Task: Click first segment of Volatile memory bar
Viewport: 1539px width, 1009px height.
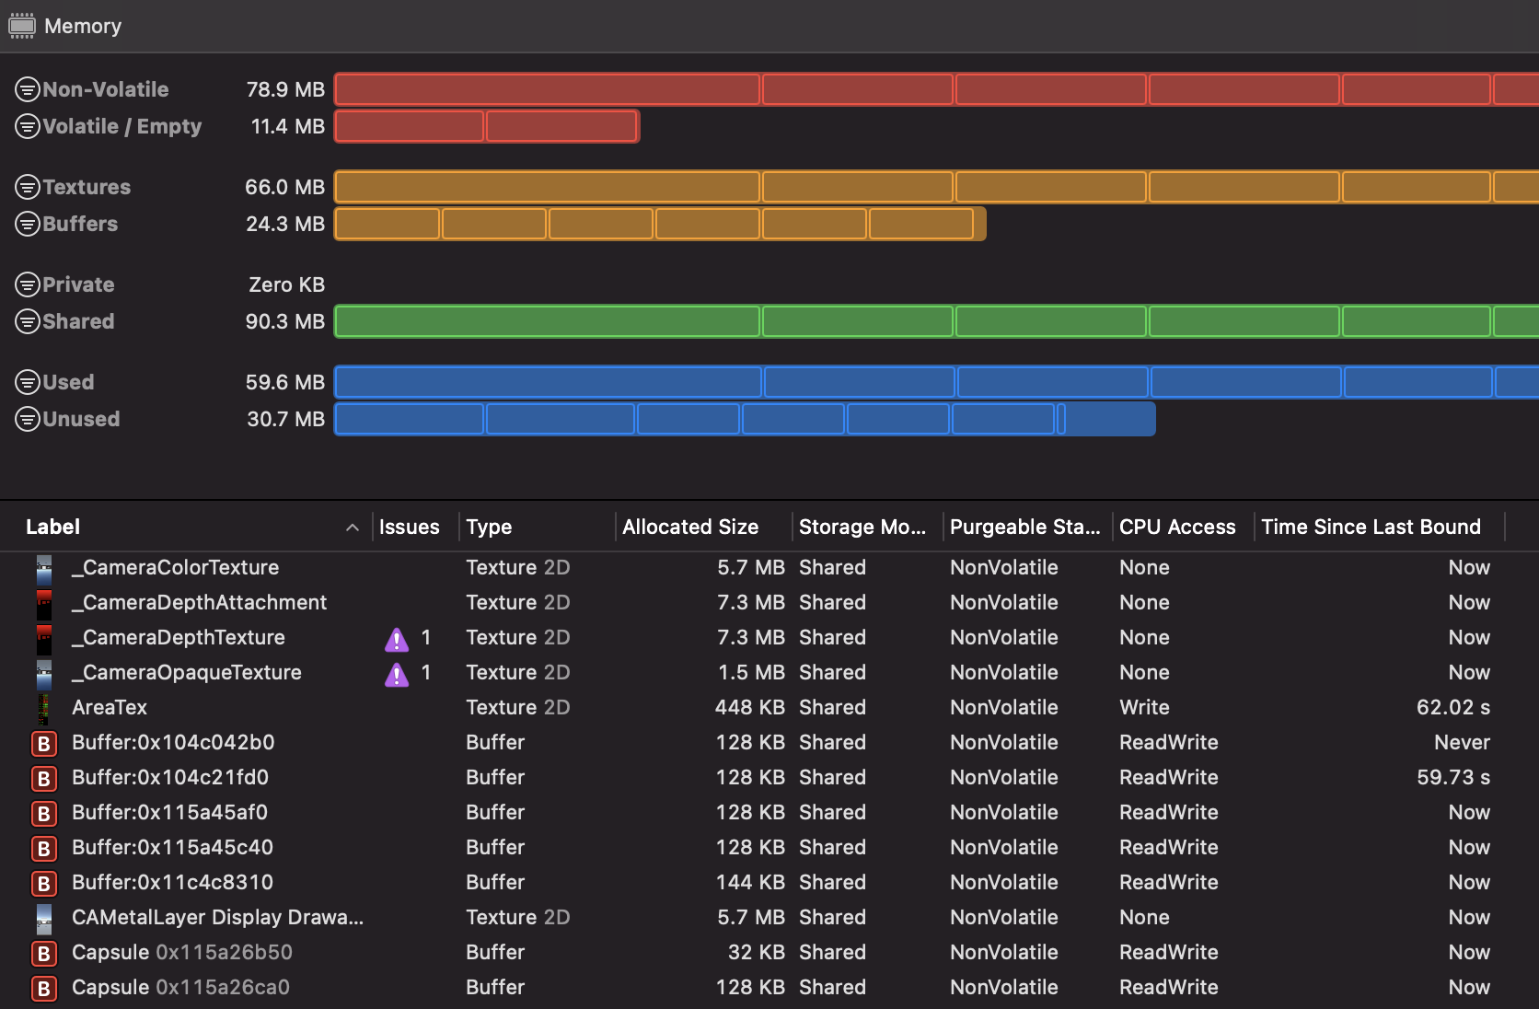Action: tap(410, 126)
